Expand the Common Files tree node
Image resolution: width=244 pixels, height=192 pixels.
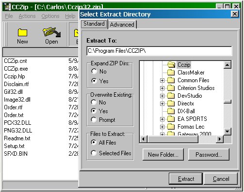(x=162, y=80)
